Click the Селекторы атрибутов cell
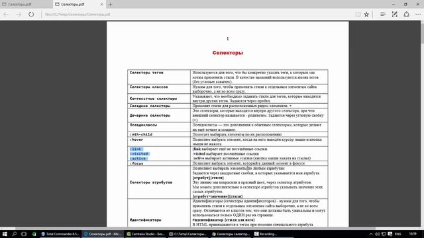 (159, 182)
